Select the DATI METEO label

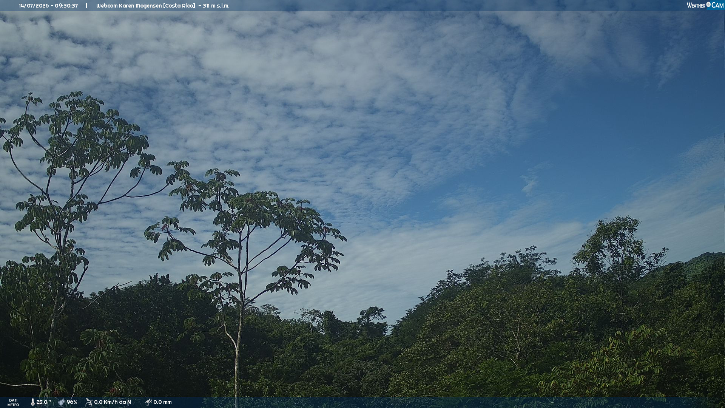pos(13,402)
